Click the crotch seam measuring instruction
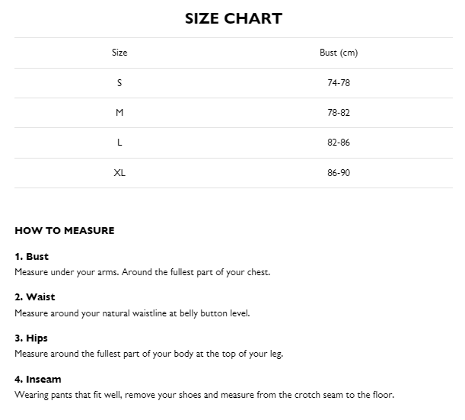The height and width of the screenshot is (420, 465). pos(204,395)
